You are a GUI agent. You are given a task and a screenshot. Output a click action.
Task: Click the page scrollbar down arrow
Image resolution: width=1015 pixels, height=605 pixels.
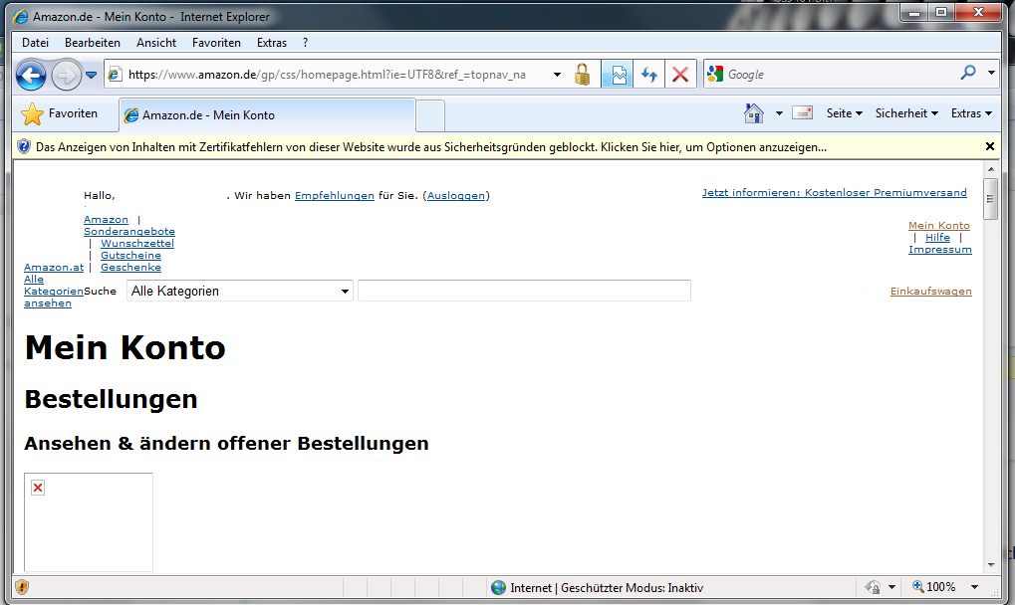click(x=990, y=565)
